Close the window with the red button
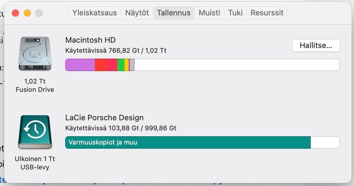 [15, 13]
